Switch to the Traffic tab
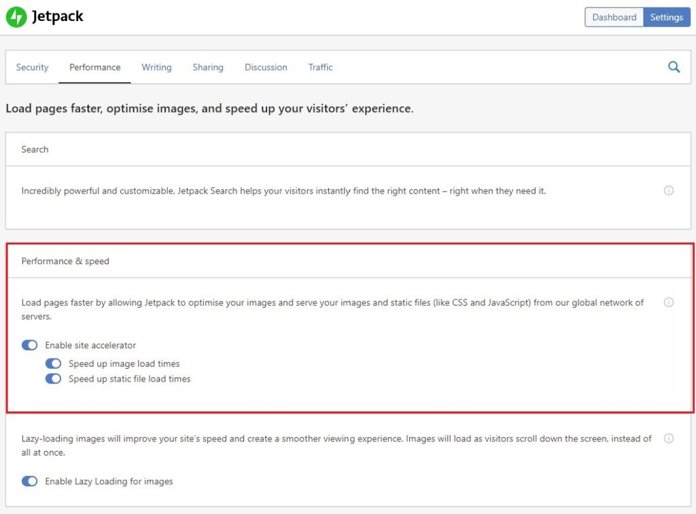Screen dimensions: 696x514 320,67
